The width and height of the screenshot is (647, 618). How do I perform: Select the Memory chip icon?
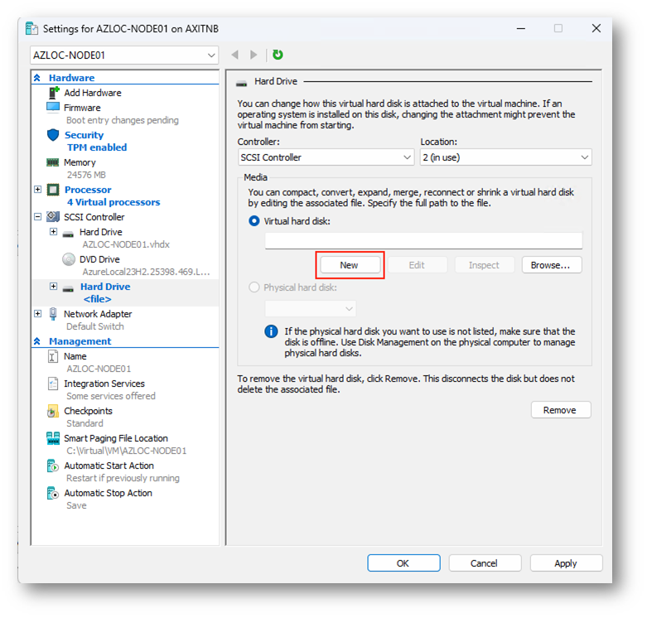53,162
